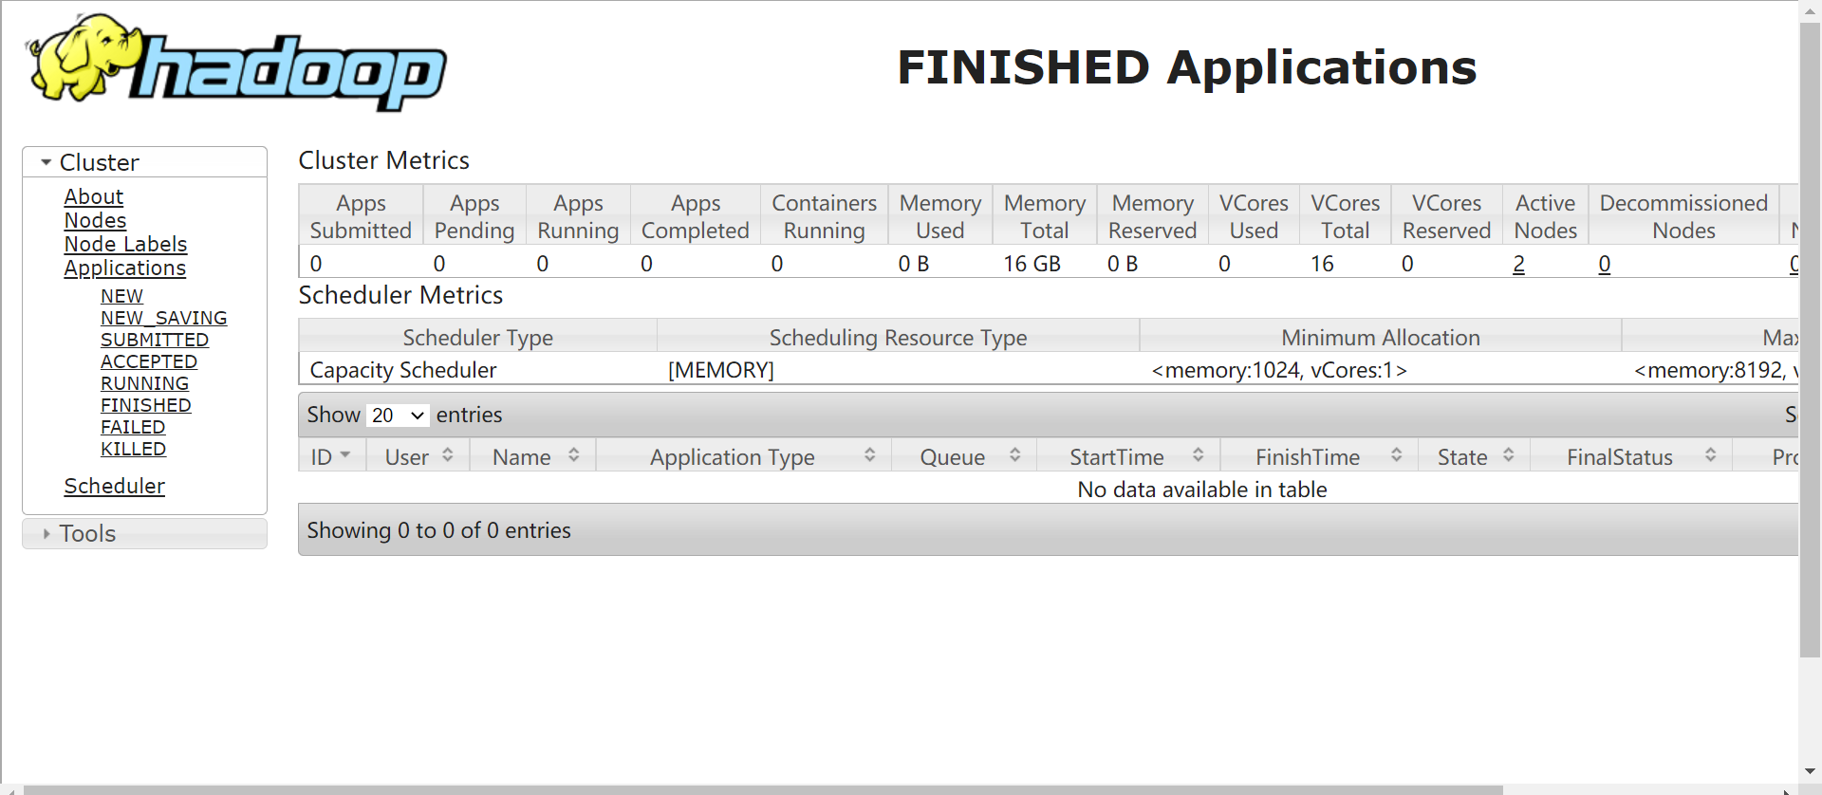
Task: Click the No data available message
Action: 1201,490
